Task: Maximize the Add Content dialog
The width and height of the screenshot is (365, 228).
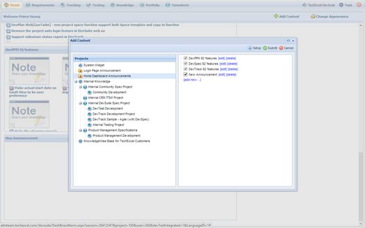Action: pos(288,41)
